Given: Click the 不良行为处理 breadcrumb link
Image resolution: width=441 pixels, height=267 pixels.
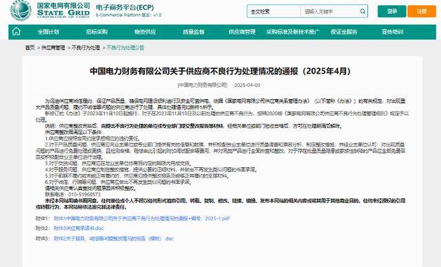Looking at the screenshot, I should (85, 47).
